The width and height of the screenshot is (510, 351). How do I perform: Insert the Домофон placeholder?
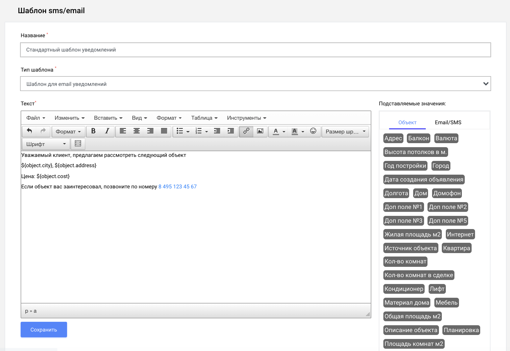coord(447,193)
